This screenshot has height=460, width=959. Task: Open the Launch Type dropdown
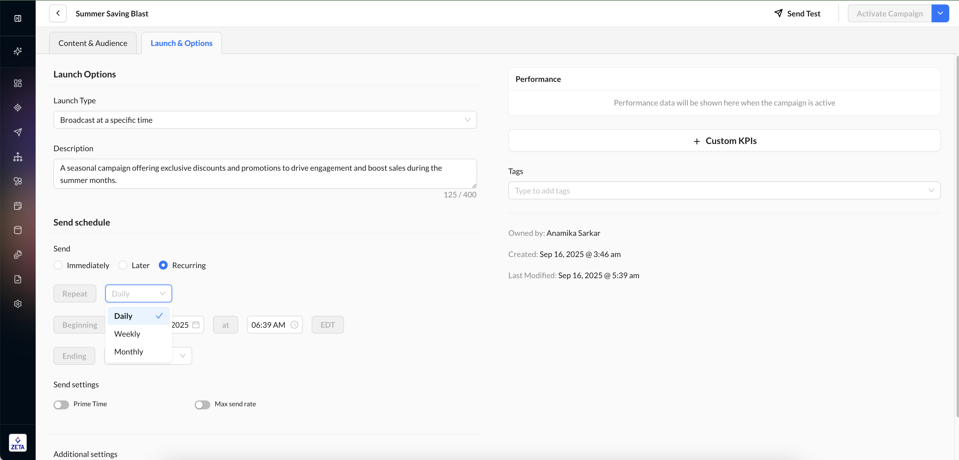click(x=265, y=120)
